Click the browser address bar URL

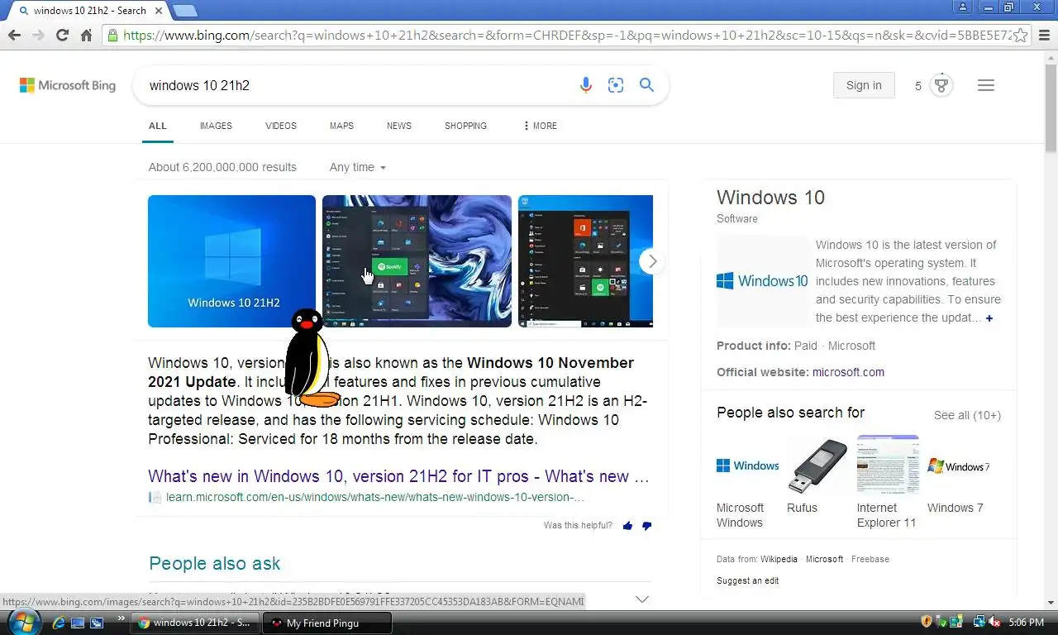(567, 36)
